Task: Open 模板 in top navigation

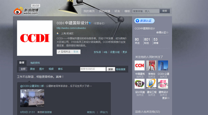Action: (x=127, y=11)
